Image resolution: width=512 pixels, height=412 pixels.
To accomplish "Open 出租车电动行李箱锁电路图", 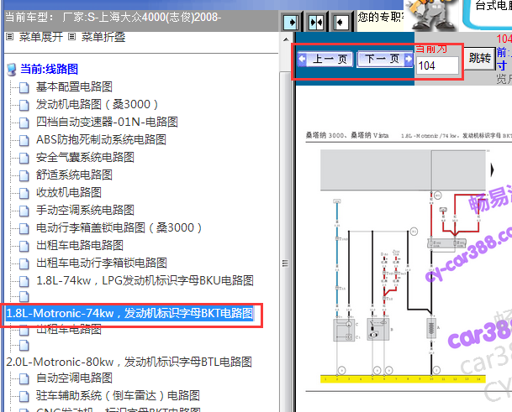I will (102, 263).
